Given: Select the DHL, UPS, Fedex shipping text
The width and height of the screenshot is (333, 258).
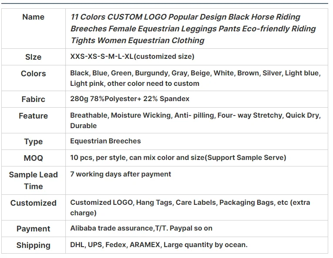Looking at the screenshot, I should click(159, 245).
